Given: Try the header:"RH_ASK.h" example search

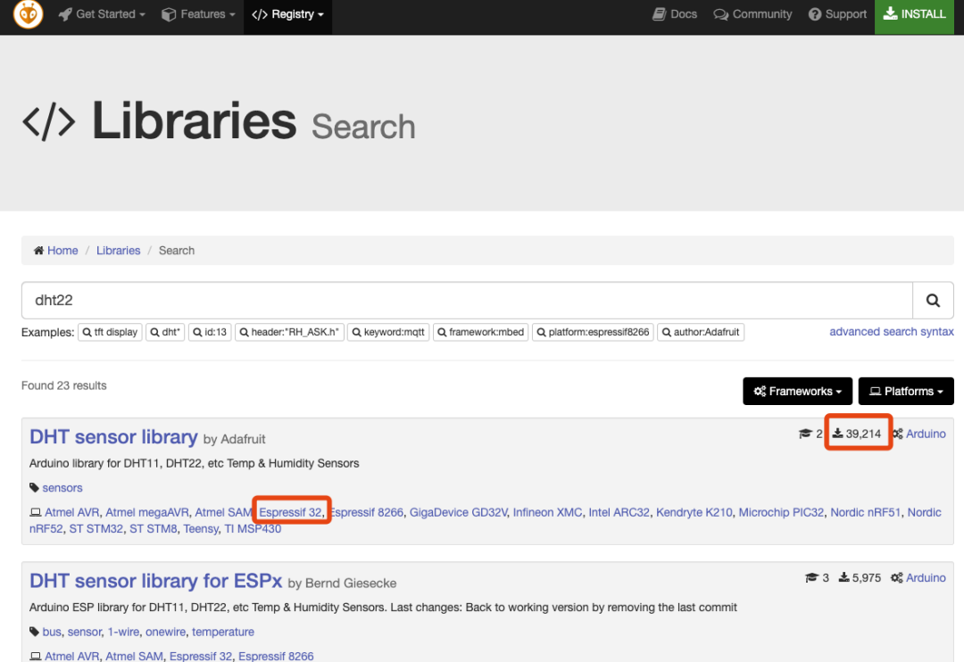Looking at the screenshot, I should [289, 332].
